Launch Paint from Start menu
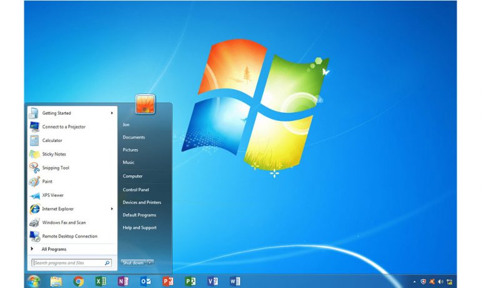481x288 pixels. click(x=72, y=181)
